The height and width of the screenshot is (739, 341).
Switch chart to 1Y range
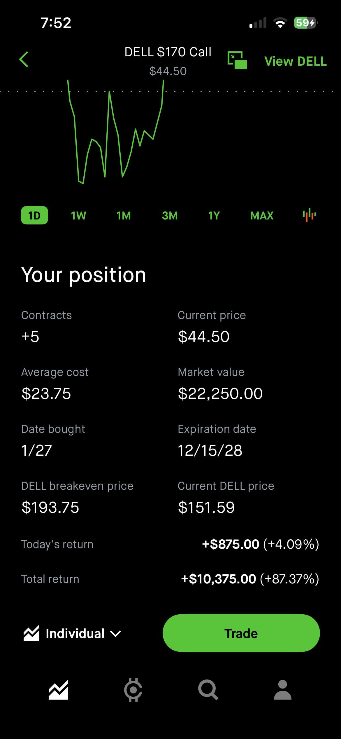214,215
